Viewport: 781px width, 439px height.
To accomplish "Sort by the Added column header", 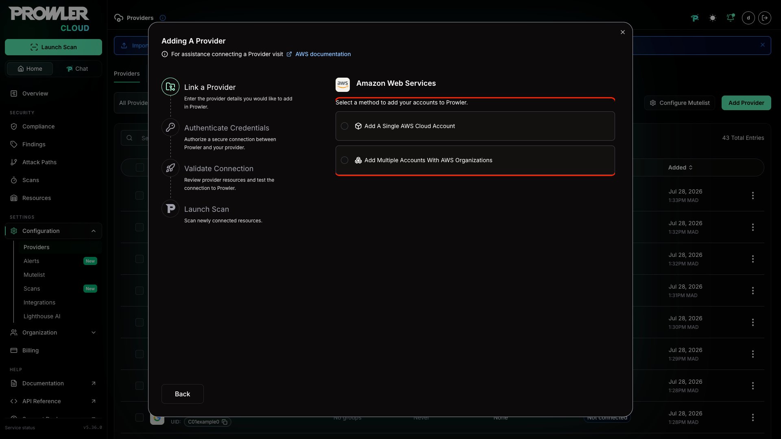I will click(680, 167).
